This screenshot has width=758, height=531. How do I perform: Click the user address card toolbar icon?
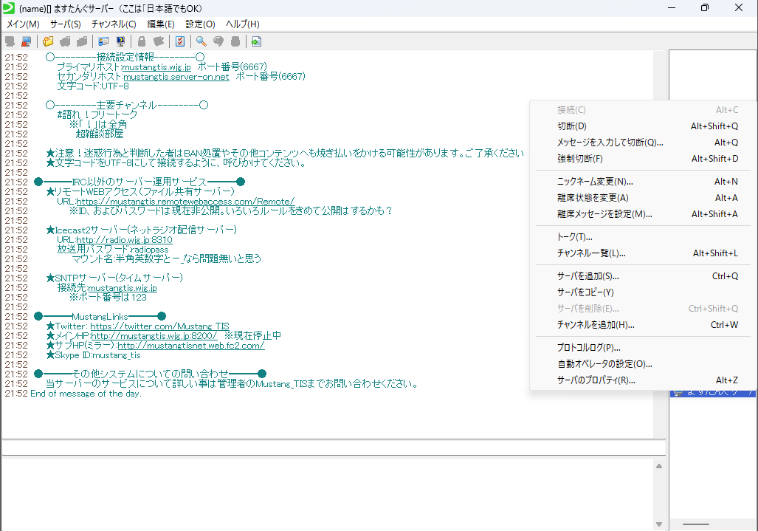pos(103,41)
